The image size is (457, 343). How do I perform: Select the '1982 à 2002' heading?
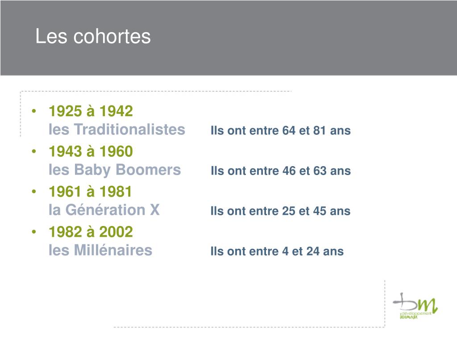point(91,232)
